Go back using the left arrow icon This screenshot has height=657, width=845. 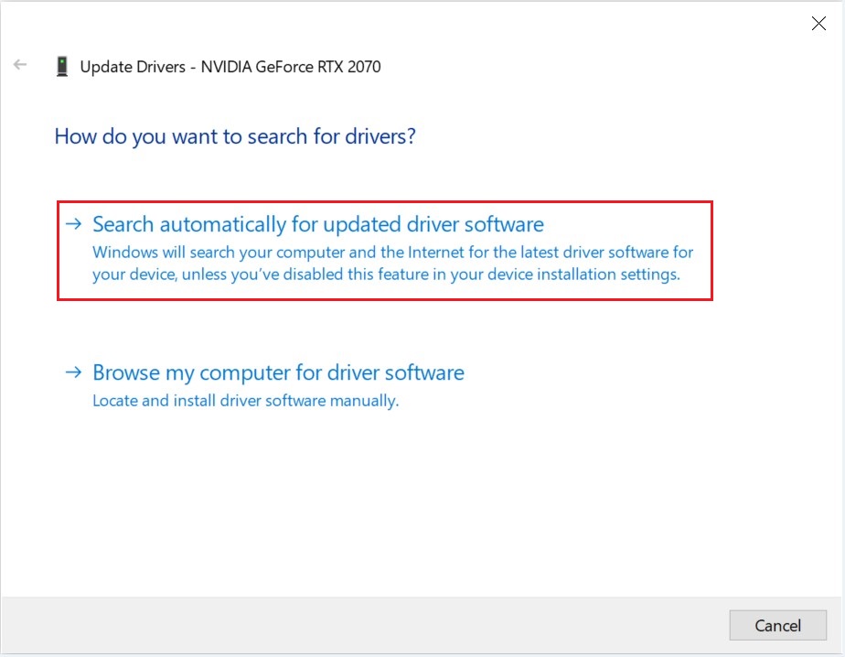20,65
